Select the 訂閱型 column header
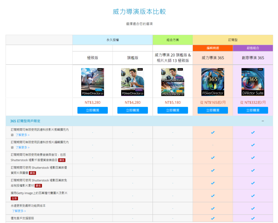Screen dimensions: 278x223 tap(233, 40)
